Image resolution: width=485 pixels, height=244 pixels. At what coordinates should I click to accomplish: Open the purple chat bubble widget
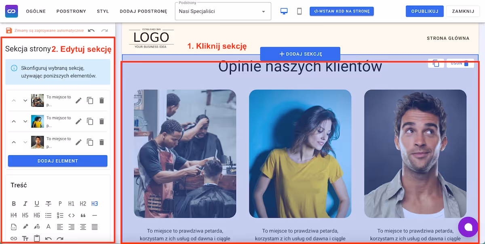pyautogui.click(x=468, y=227)
